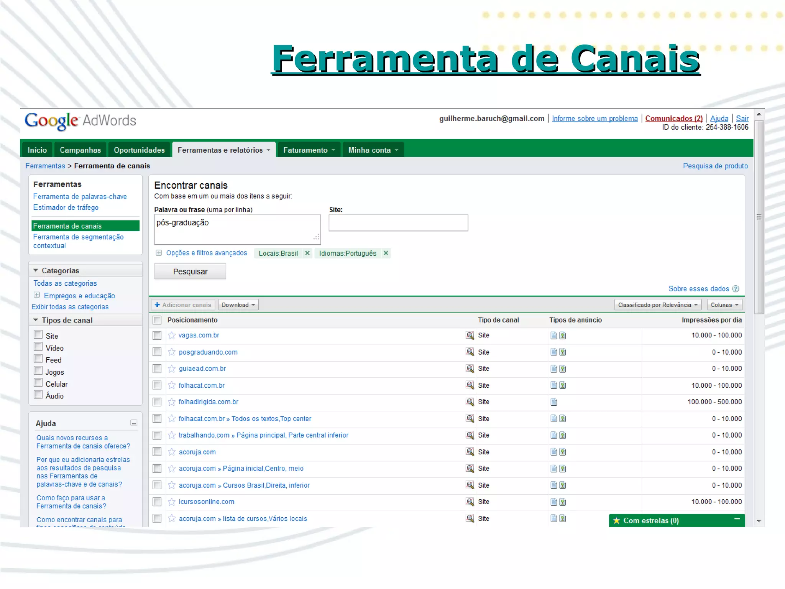Remove the Locais:Brasil filter
This screenshot has width=785, height=589.
(307, 253)
